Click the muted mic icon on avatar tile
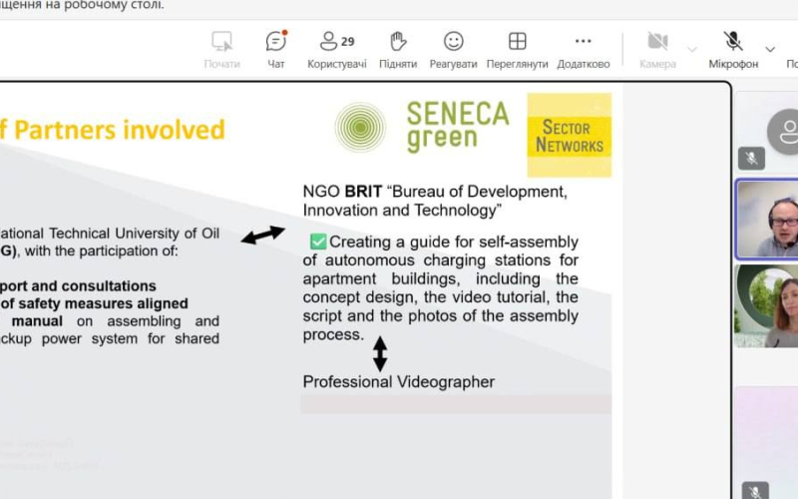 [x=751, y=158]
